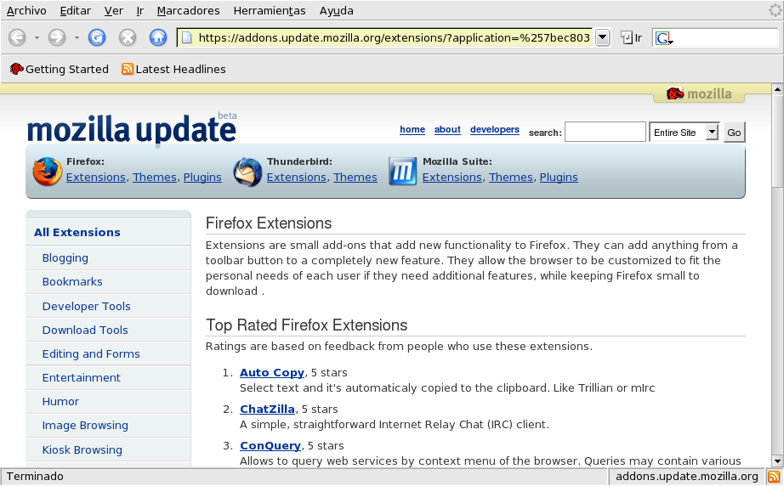Viewport: 784px width, 486px height.
Task: Click the scrollbar down arrow
Action: click(777, 461)
